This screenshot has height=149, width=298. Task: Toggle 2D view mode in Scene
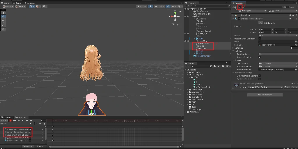pos(145,6)
